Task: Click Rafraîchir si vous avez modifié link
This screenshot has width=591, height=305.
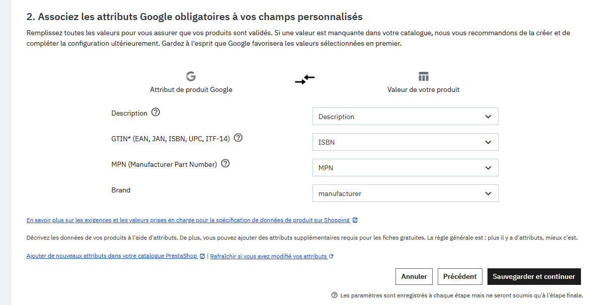Action: click(268, 256)
